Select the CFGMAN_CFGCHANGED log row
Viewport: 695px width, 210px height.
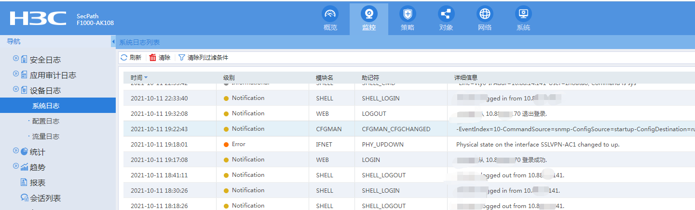click(x=395, y=129)
